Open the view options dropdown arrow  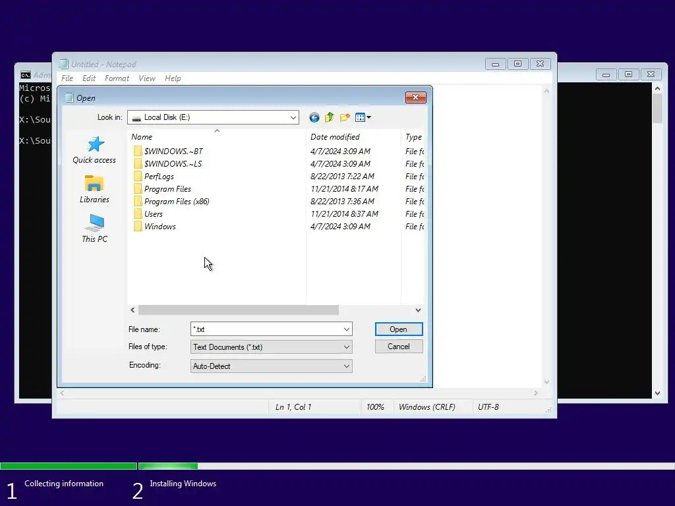[369, 117]
